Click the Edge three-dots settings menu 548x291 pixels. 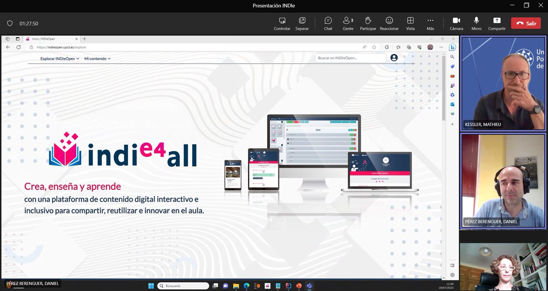tap(440, 47)
